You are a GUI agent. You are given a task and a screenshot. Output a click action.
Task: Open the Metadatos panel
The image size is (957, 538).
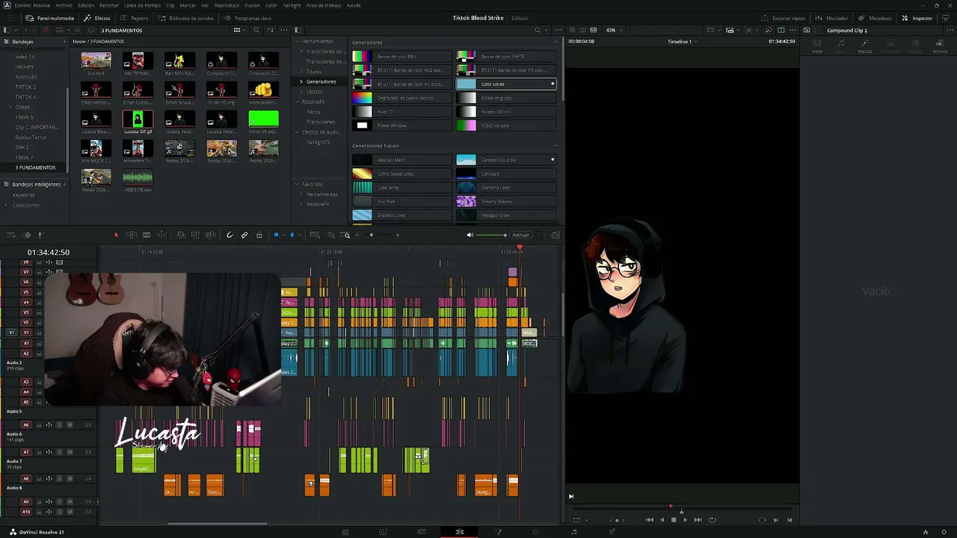876,18
